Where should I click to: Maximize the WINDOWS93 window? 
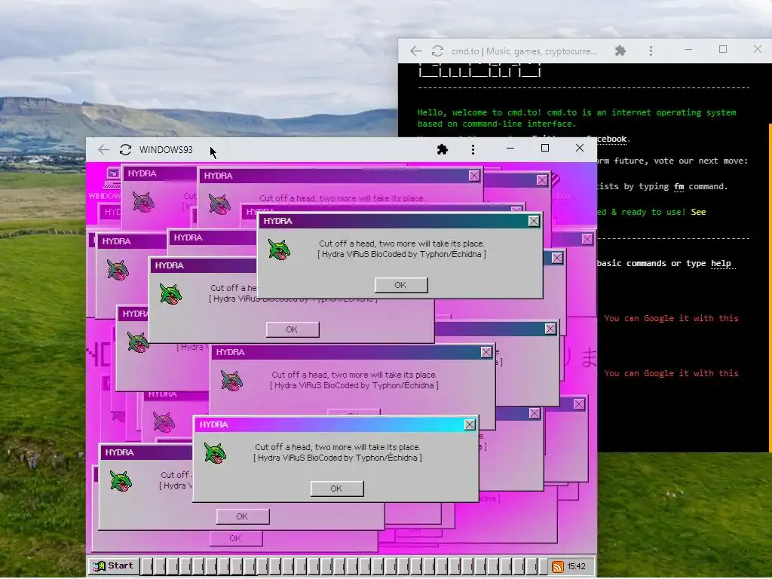coord(545,149)
